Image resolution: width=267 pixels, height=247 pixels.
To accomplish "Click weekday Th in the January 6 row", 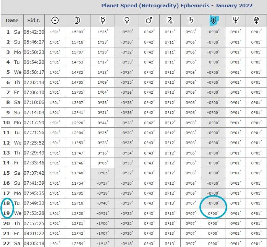I will [x=17, y=82].
